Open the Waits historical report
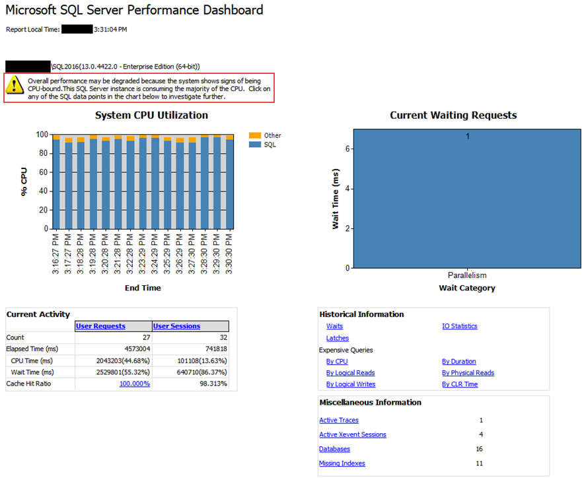The image size is (584, 478). click(334, 326)
